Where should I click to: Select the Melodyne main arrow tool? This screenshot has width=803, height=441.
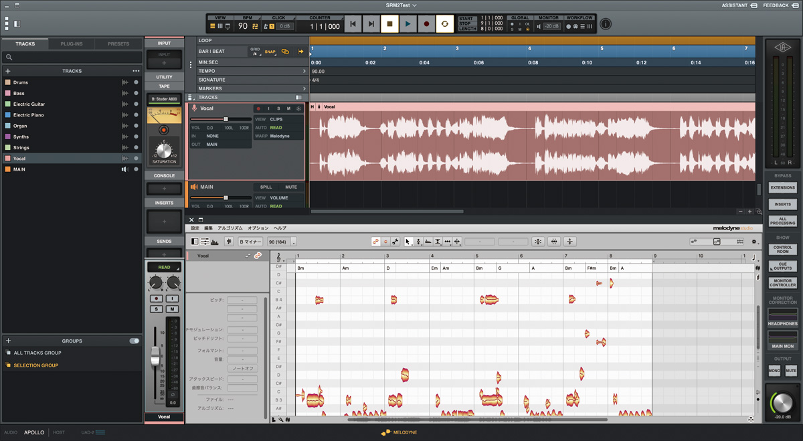(408, 242)
